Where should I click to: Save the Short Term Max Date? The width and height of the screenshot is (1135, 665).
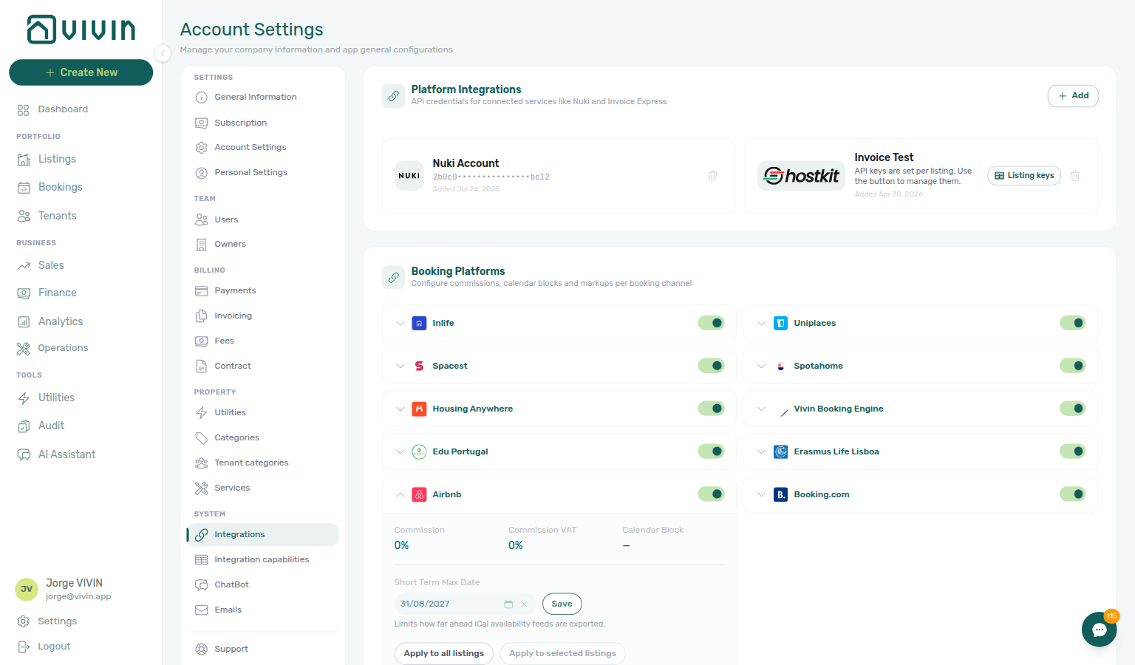tap(562, 604)
